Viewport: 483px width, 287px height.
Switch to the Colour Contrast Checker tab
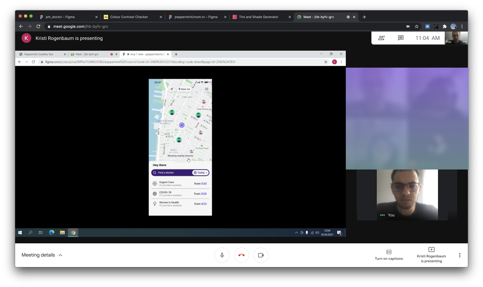pyautogui.click(x=132, y=17)
